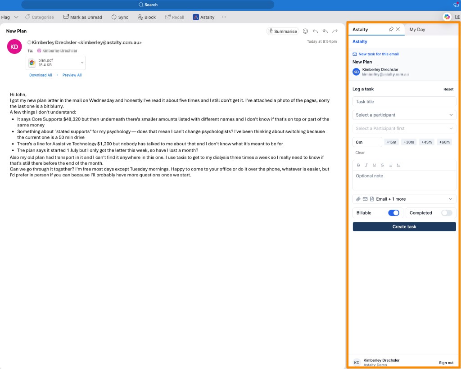Add +30m to the duration

tap(409, 142)
